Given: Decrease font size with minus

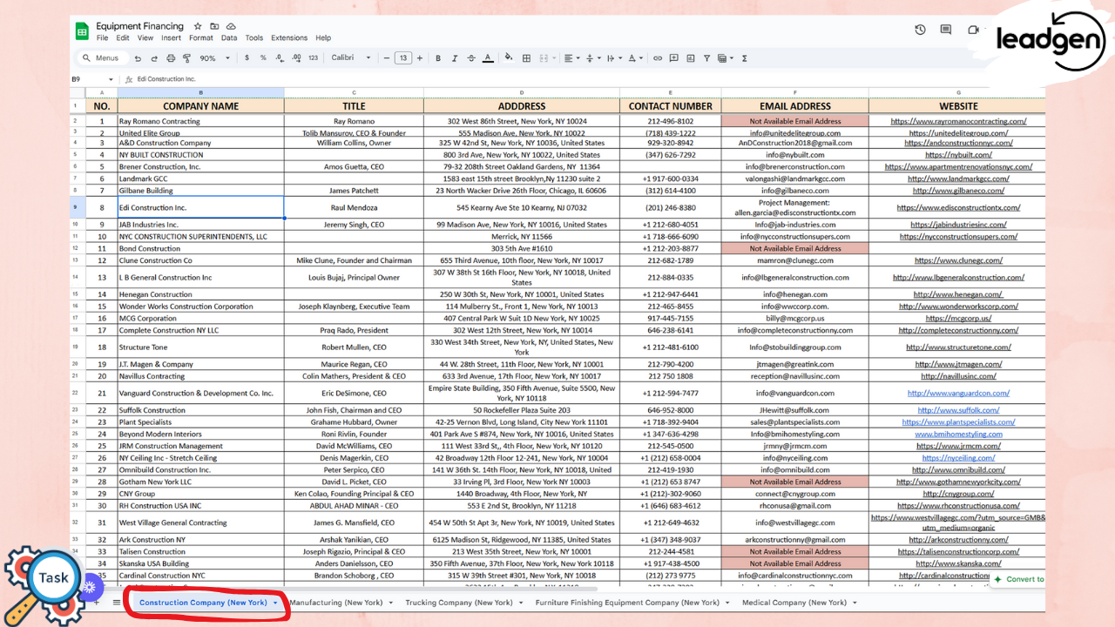Looking at the screenshot, I should (387, 58).
